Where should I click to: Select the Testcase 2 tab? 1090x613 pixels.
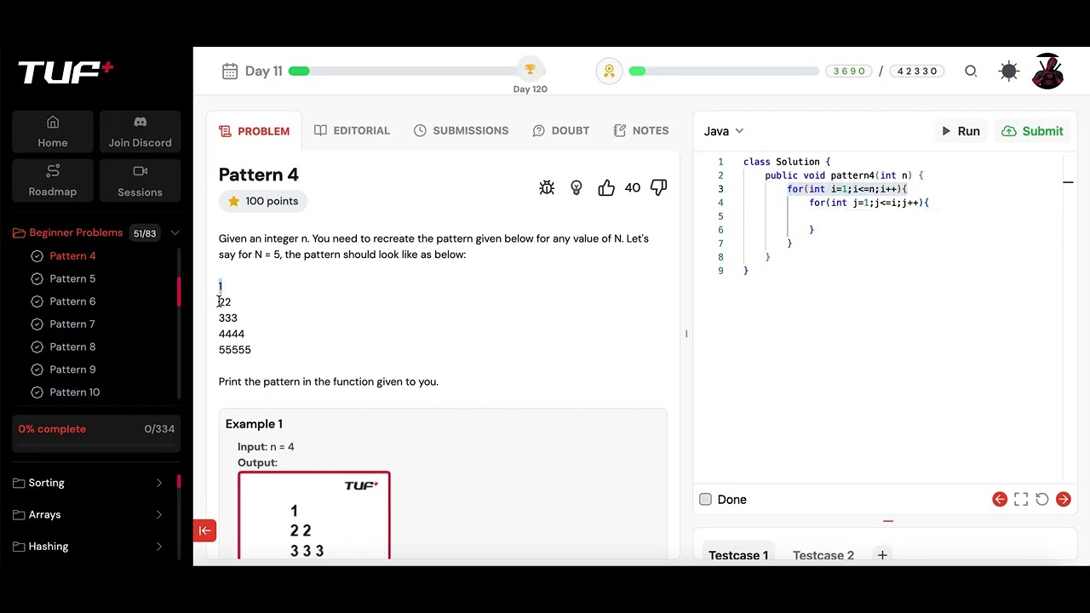[823, 555]
